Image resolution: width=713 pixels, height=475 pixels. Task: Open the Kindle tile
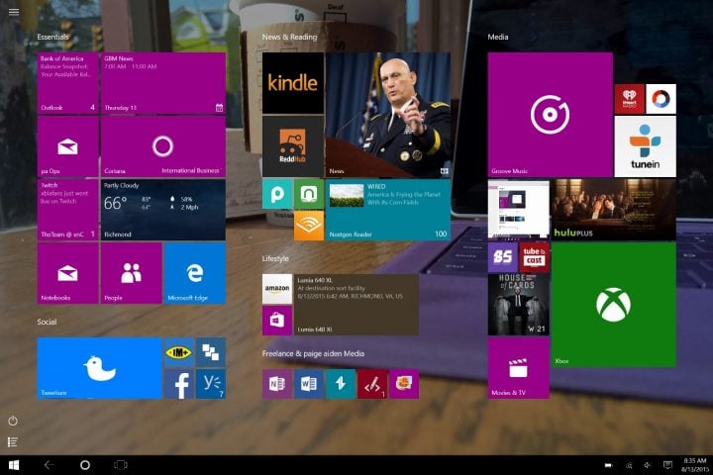coord(293,83)
